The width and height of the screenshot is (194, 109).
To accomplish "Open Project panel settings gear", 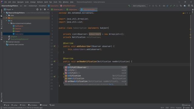I will click(45, 9).
